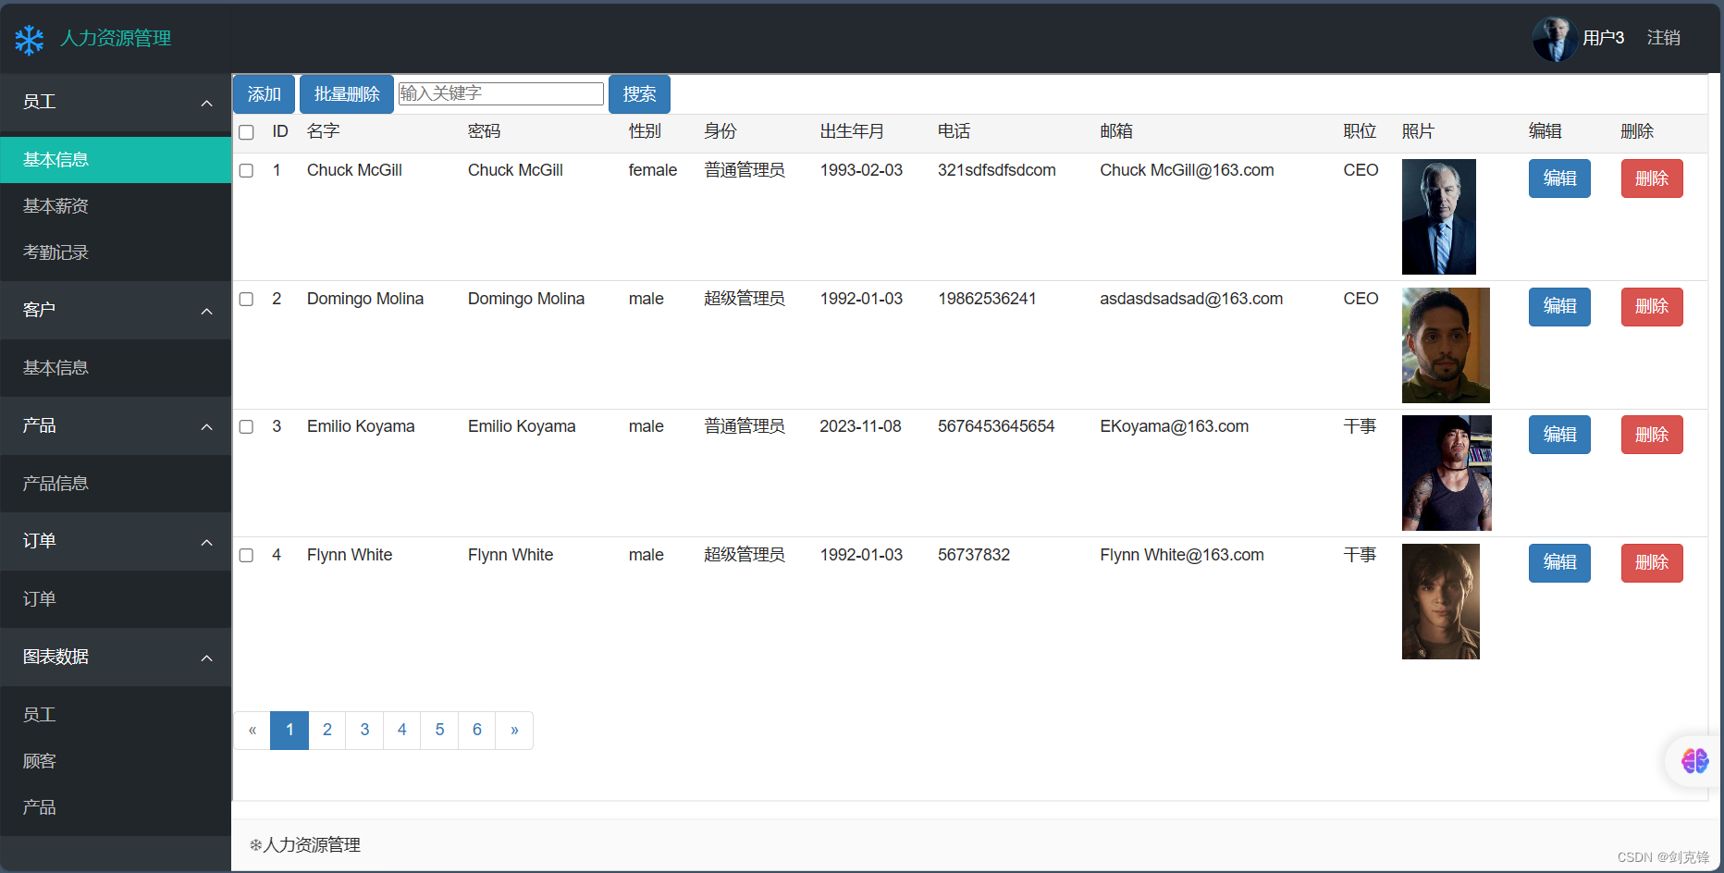Click the keyword search input field

(x=500, y=93)
